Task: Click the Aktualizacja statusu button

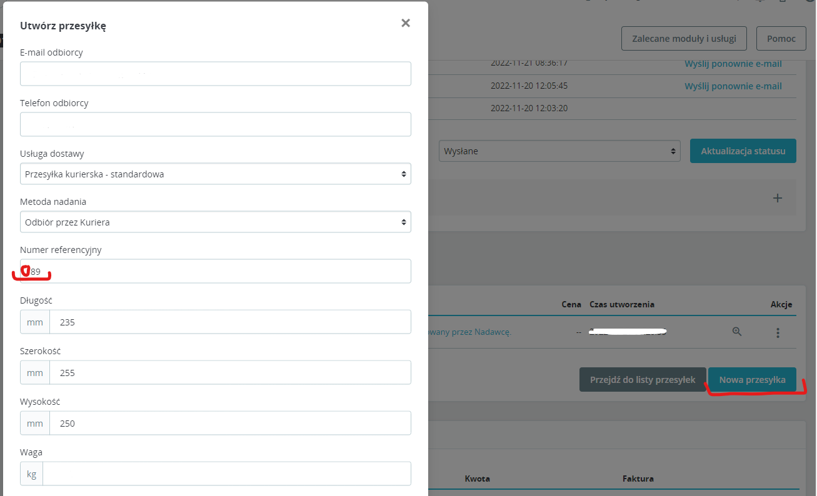Action: [x=743, y=151]
